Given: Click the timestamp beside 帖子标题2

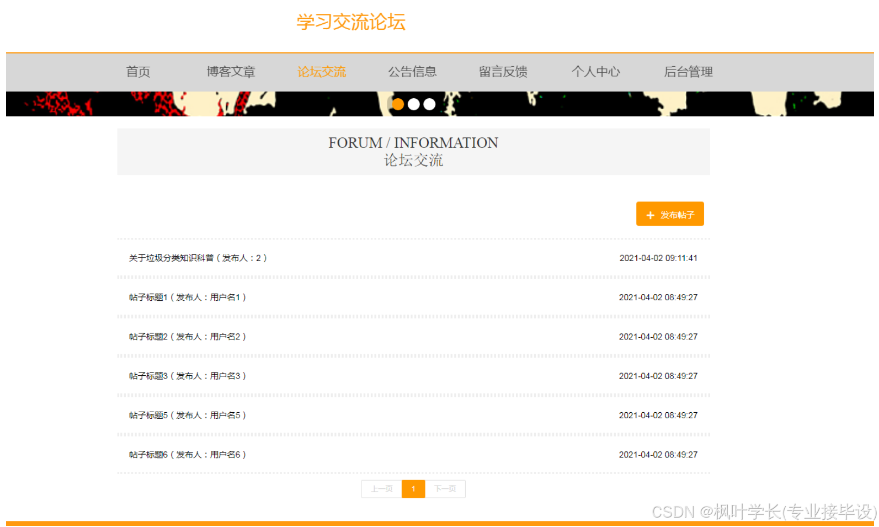Looking at the screenshot, I should (658, 337).
